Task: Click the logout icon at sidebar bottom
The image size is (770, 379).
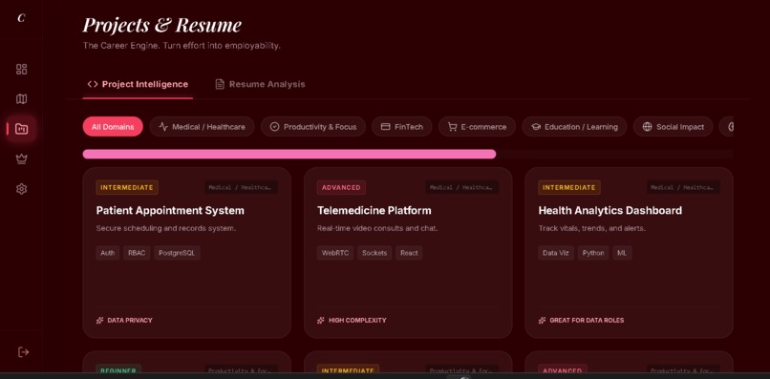Action: point(23,352)
